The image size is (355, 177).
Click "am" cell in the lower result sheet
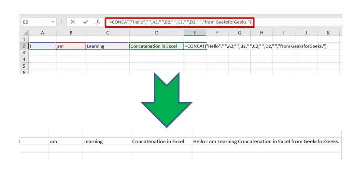65,142
